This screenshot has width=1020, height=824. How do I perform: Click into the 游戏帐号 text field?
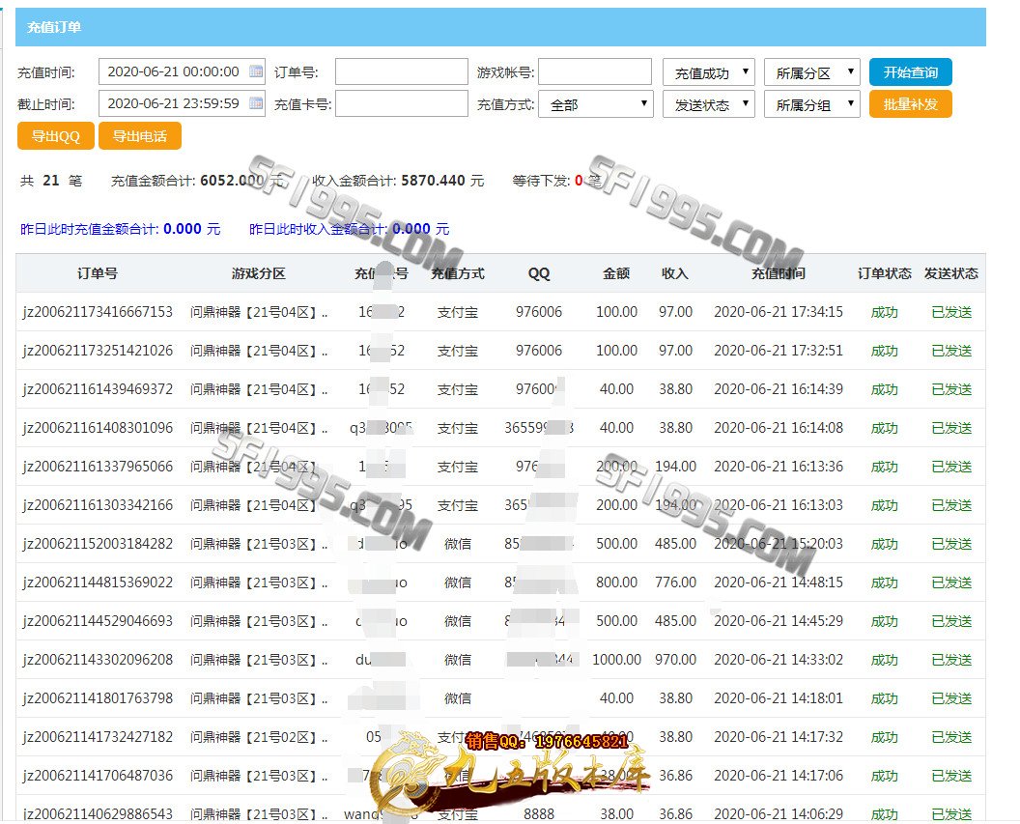pos(594,72)
